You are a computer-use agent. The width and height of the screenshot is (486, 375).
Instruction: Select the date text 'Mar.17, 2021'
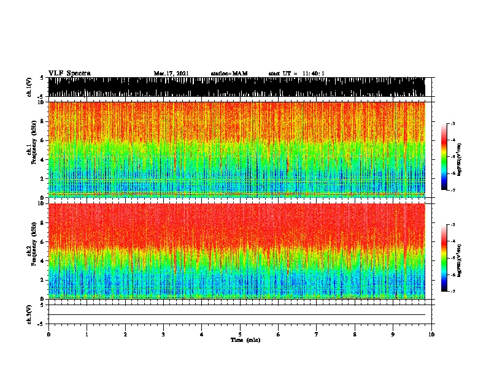(171, 74)
